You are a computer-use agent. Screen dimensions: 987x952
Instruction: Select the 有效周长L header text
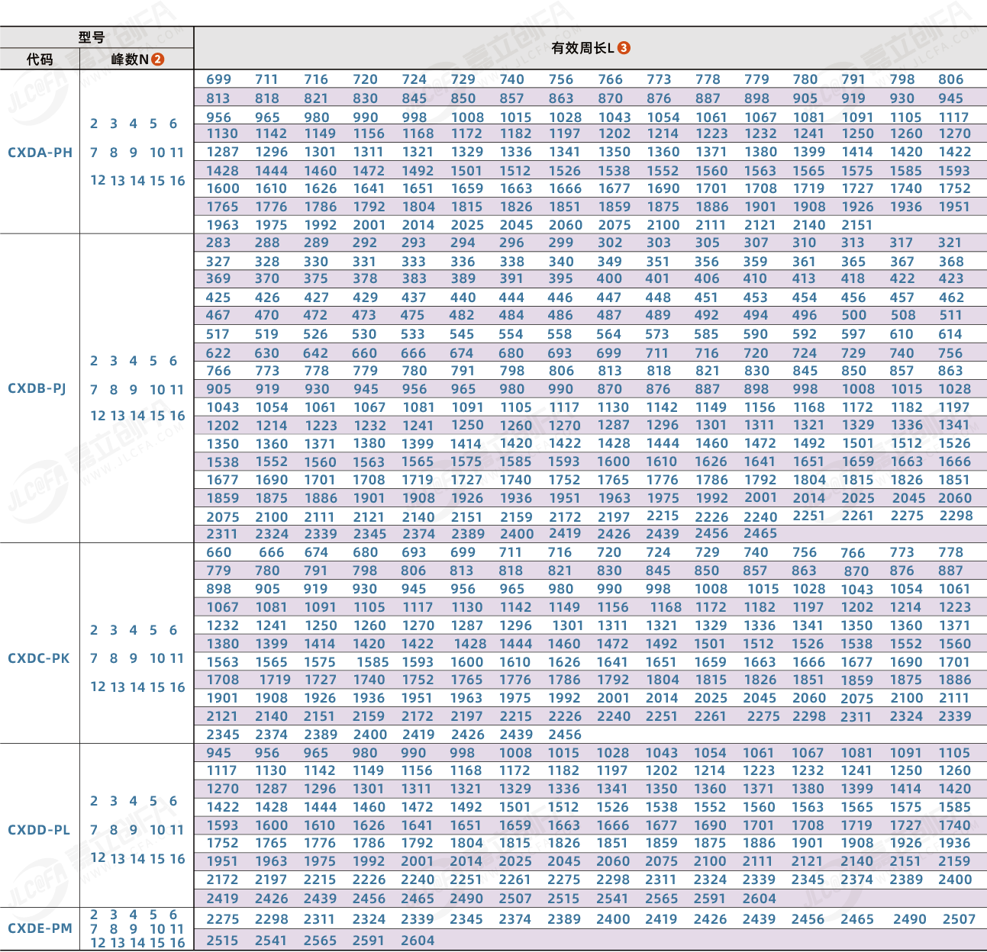coord(583,48)
